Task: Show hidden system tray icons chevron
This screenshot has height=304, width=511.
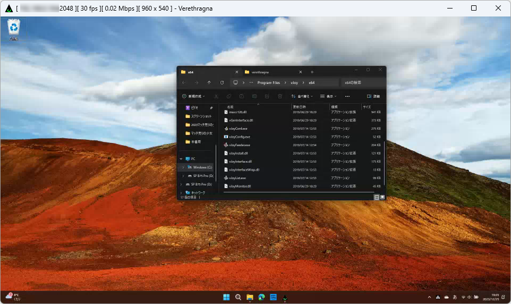Action: 430,297
